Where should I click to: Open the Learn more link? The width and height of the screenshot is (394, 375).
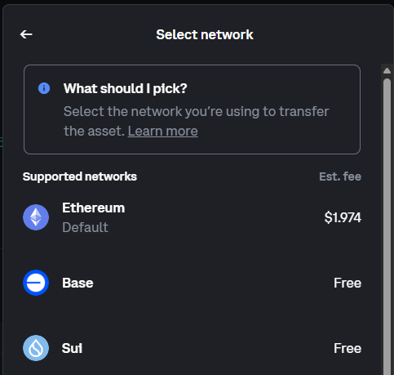(x=163, y=131)
